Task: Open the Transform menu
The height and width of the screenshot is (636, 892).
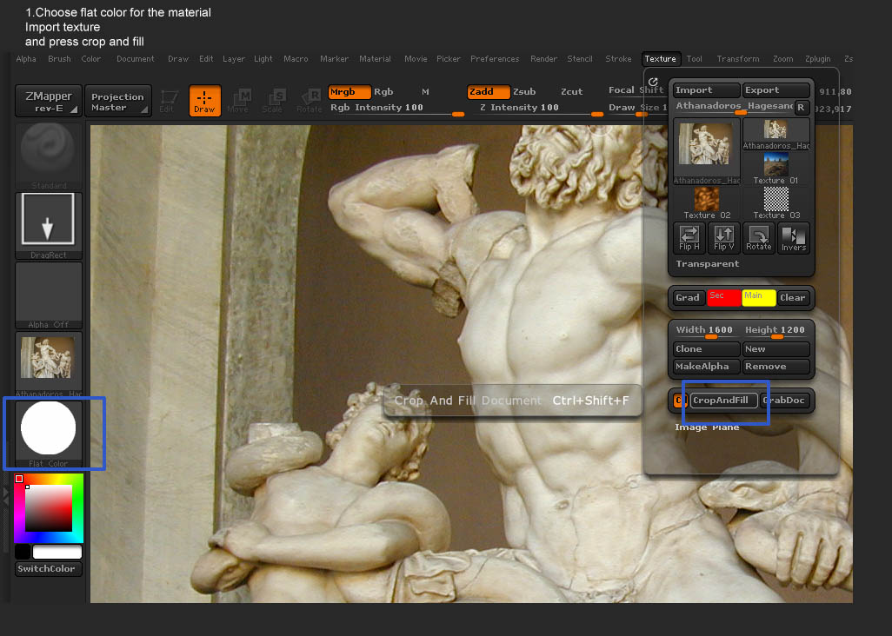Action: (738, 59)
